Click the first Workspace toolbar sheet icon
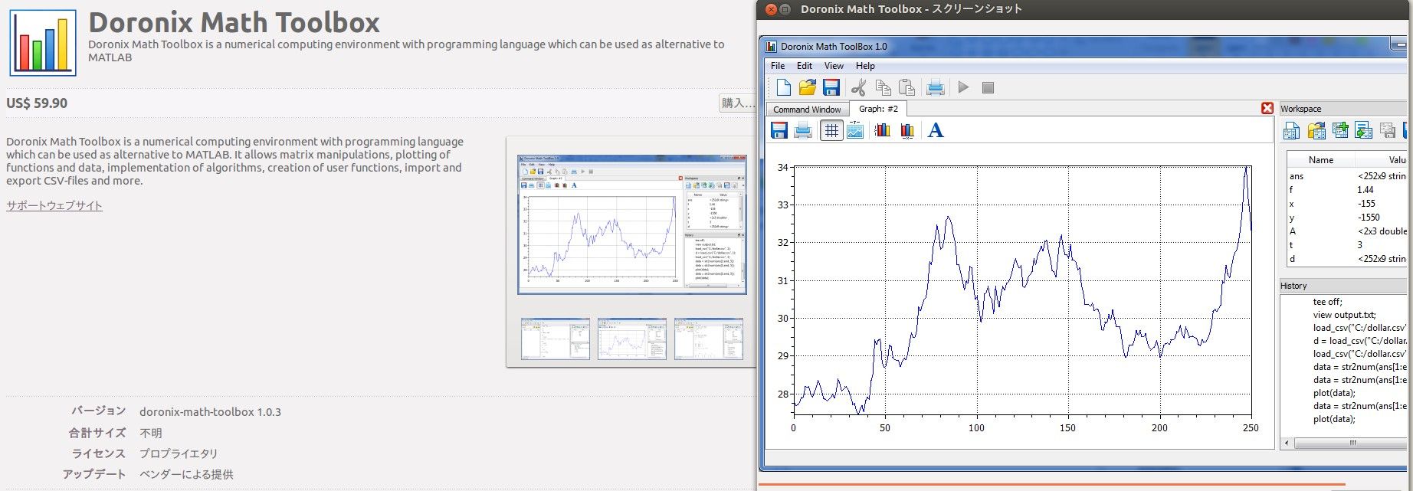The width and height of the screenshot is (1413, 491). (1291, 130)
